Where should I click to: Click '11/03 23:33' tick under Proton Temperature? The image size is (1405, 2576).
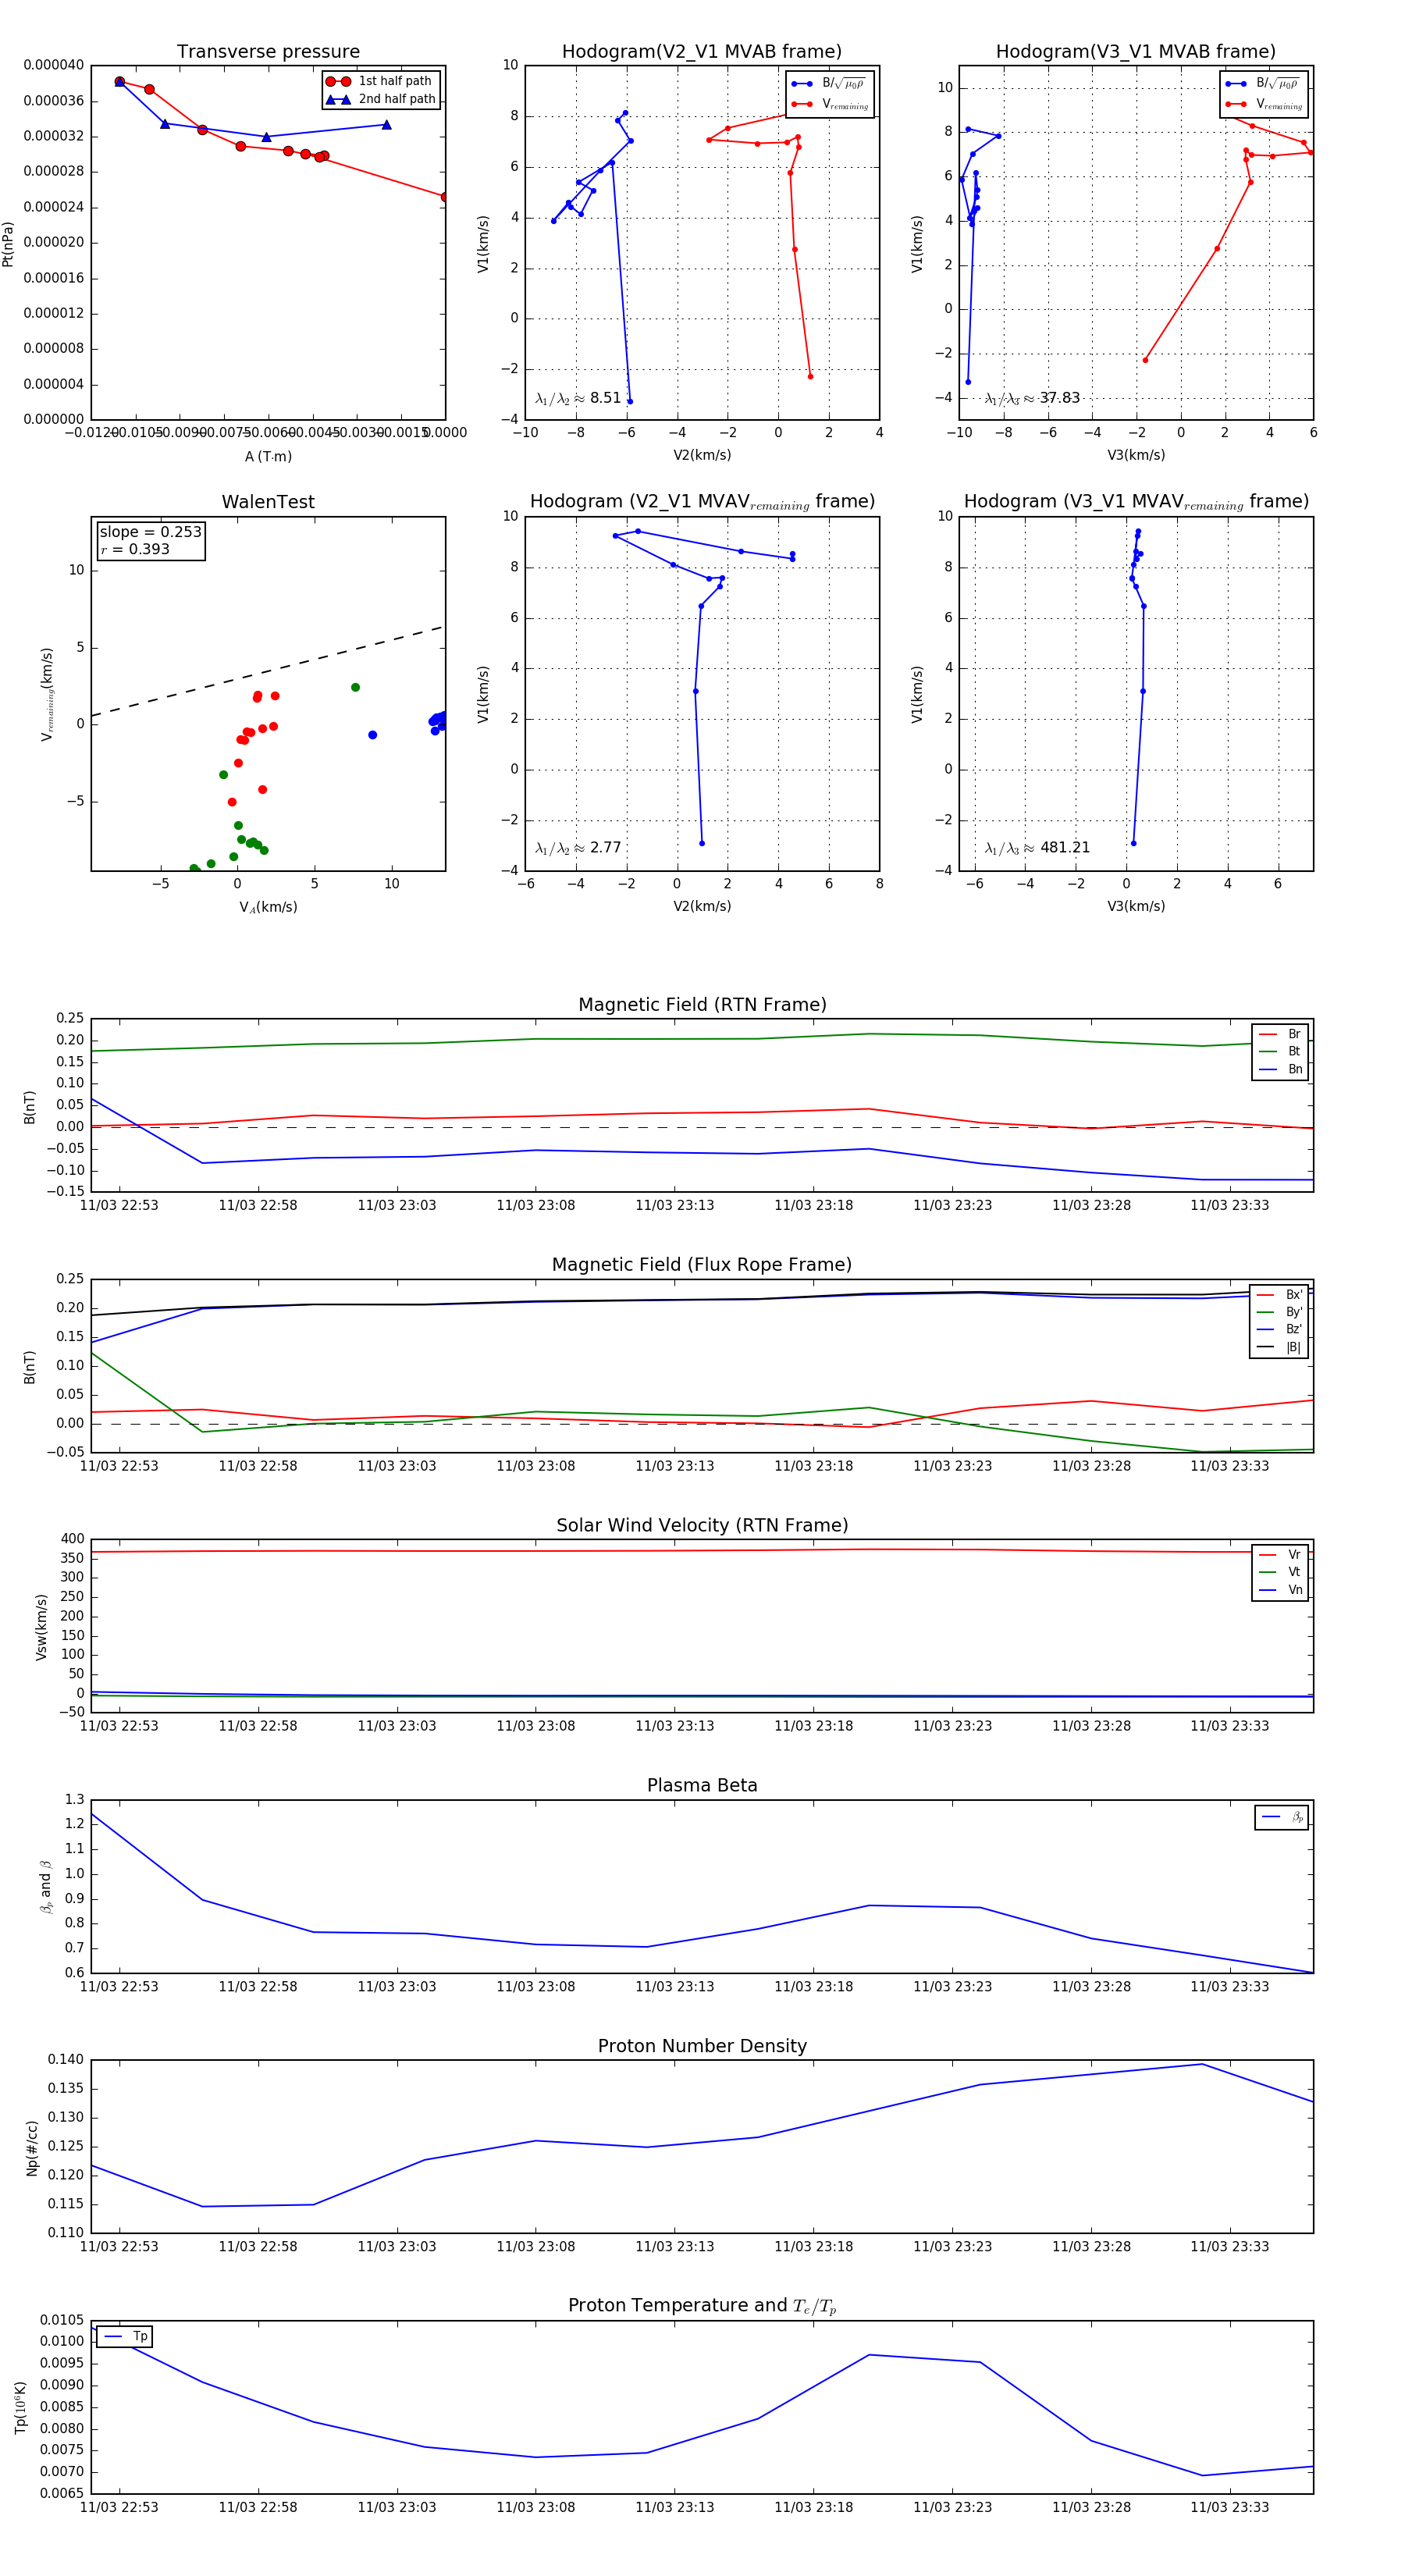[x=1229, y=2507]
